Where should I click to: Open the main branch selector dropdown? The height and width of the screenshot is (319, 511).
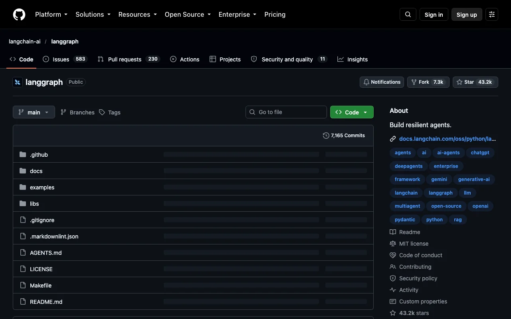[x=34, y=112]
